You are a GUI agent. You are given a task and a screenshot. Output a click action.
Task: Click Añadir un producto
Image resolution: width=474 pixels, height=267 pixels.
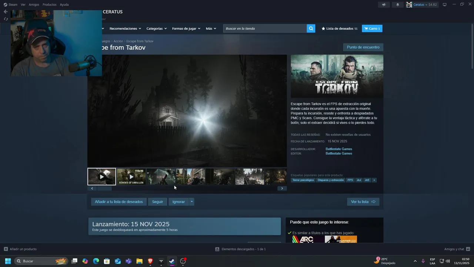[20, 249]
